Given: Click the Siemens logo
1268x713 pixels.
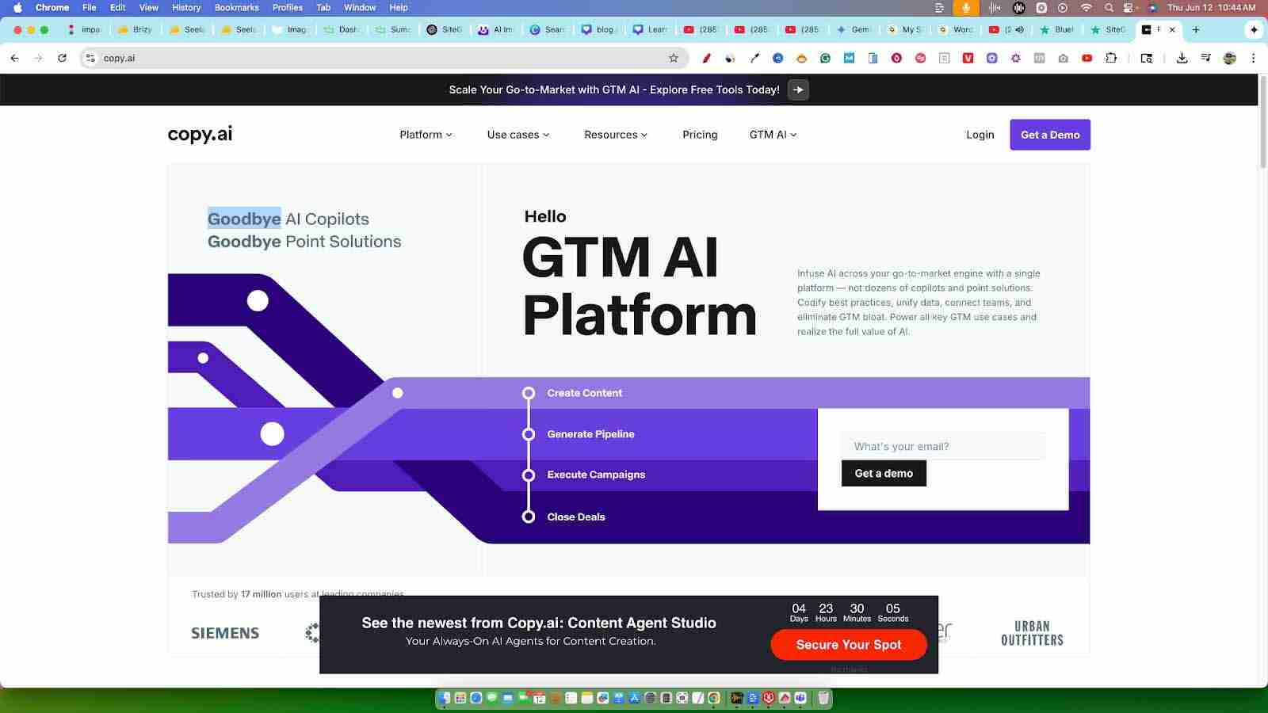Looking at the screenshot, I should pyautogui.click(x=225, y=633).
